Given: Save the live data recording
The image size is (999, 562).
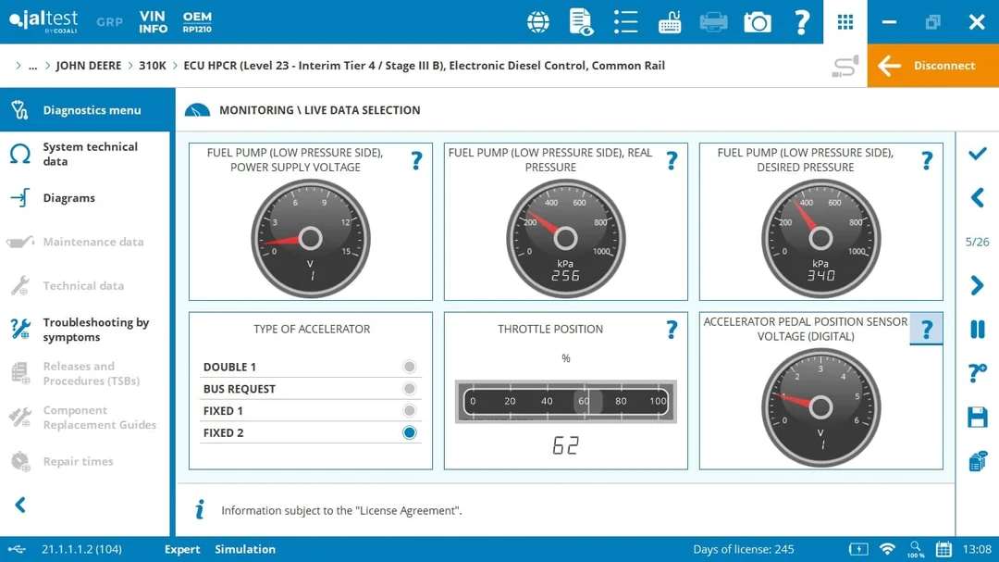Looking at the screenshot, I should tap(977, 418).
